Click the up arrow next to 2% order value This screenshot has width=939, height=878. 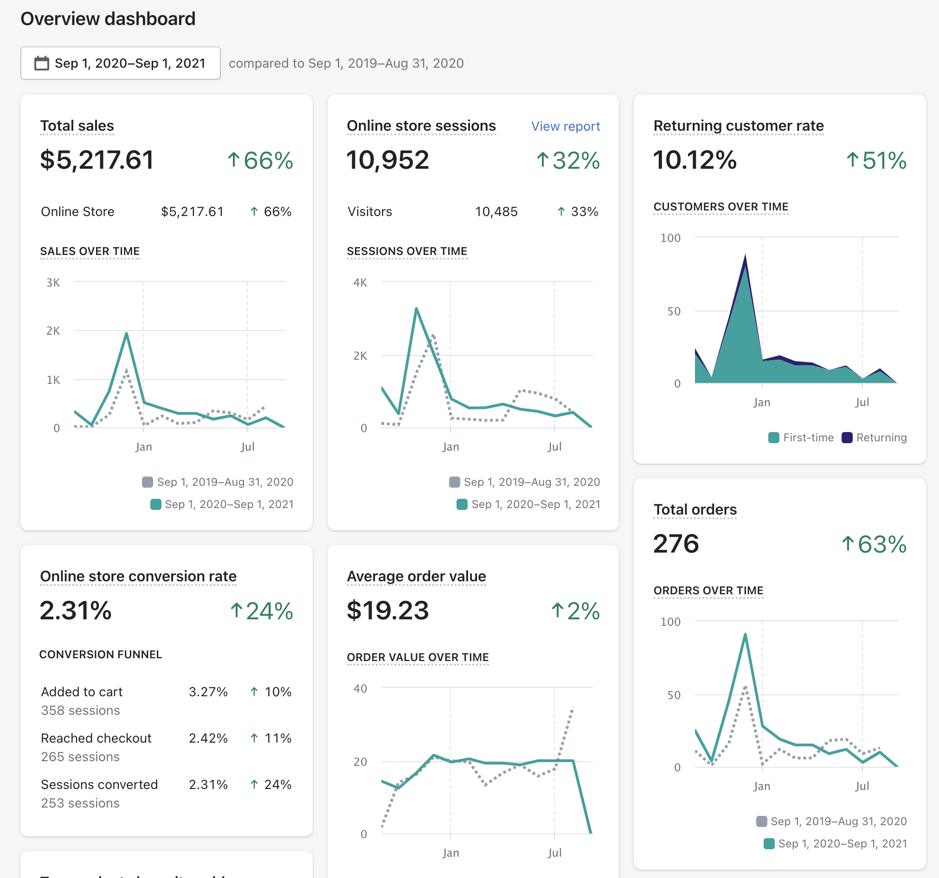point(557,611)
